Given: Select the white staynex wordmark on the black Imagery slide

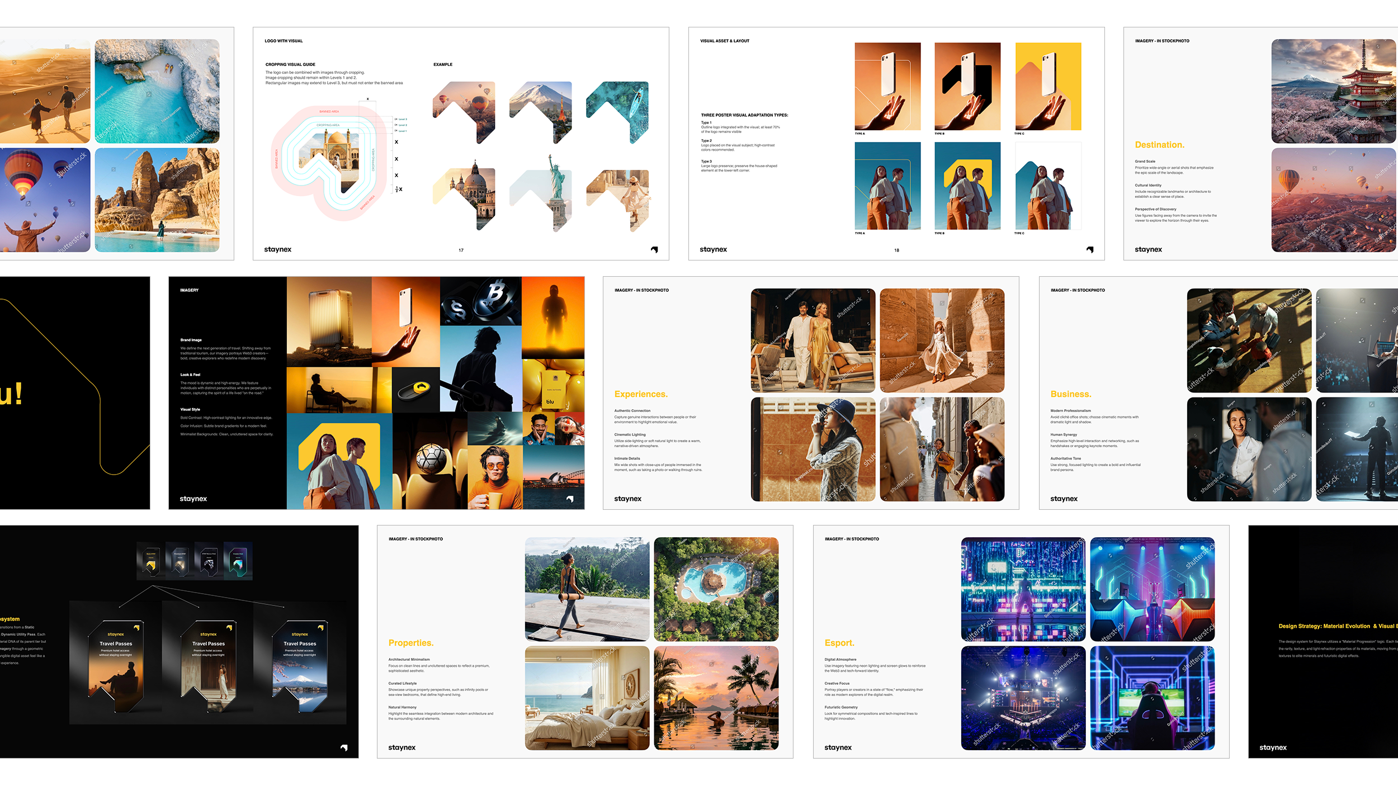Looking at the screenshot, I should (x=193, y=499).
